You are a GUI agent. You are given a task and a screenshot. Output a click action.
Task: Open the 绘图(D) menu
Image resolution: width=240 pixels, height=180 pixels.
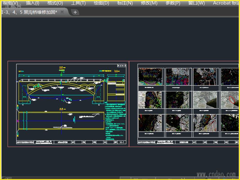[x=101, y=3]
